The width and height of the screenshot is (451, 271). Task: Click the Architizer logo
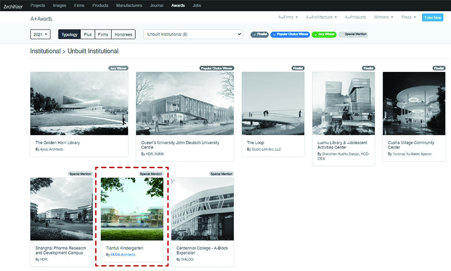pos(13,6)
